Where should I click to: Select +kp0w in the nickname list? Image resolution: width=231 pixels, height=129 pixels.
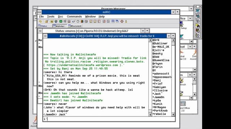point(156,101)
